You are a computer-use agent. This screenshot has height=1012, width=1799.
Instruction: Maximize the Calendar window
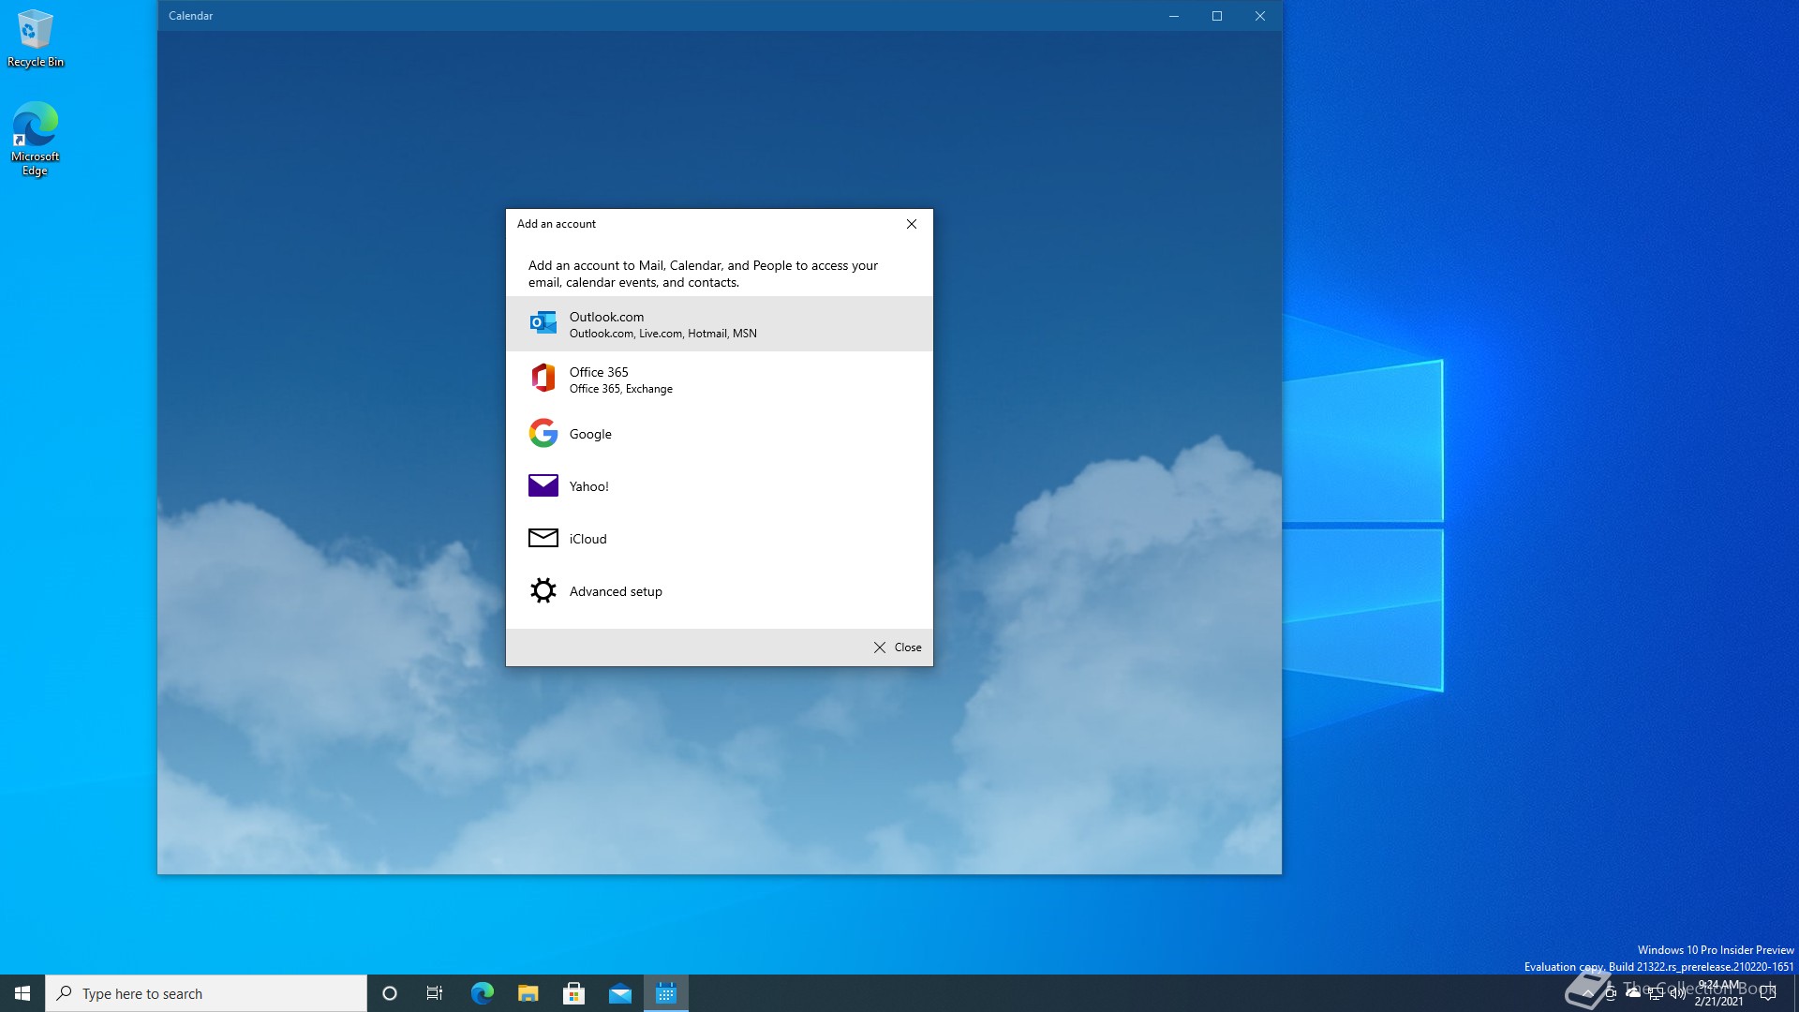tap(1216, 16)
